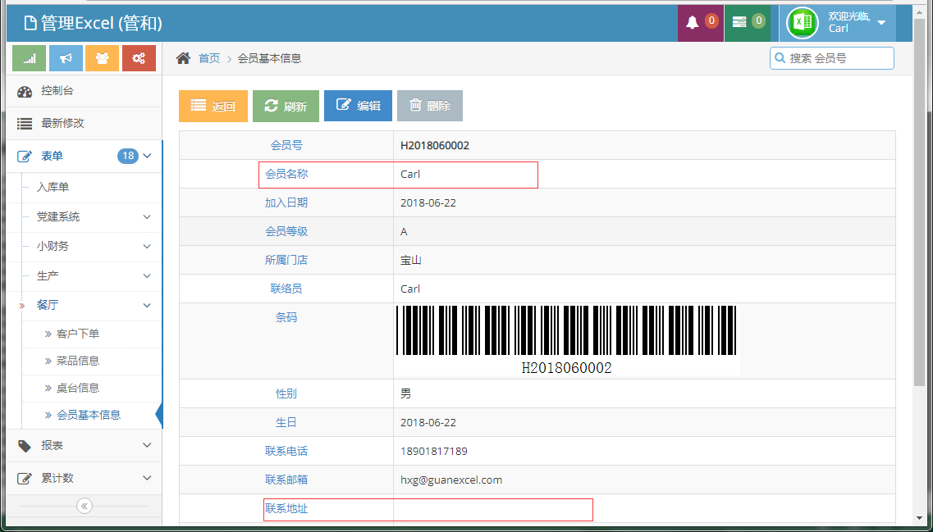Expand the 小财务 submenu chevron

[x=147, y=246]
